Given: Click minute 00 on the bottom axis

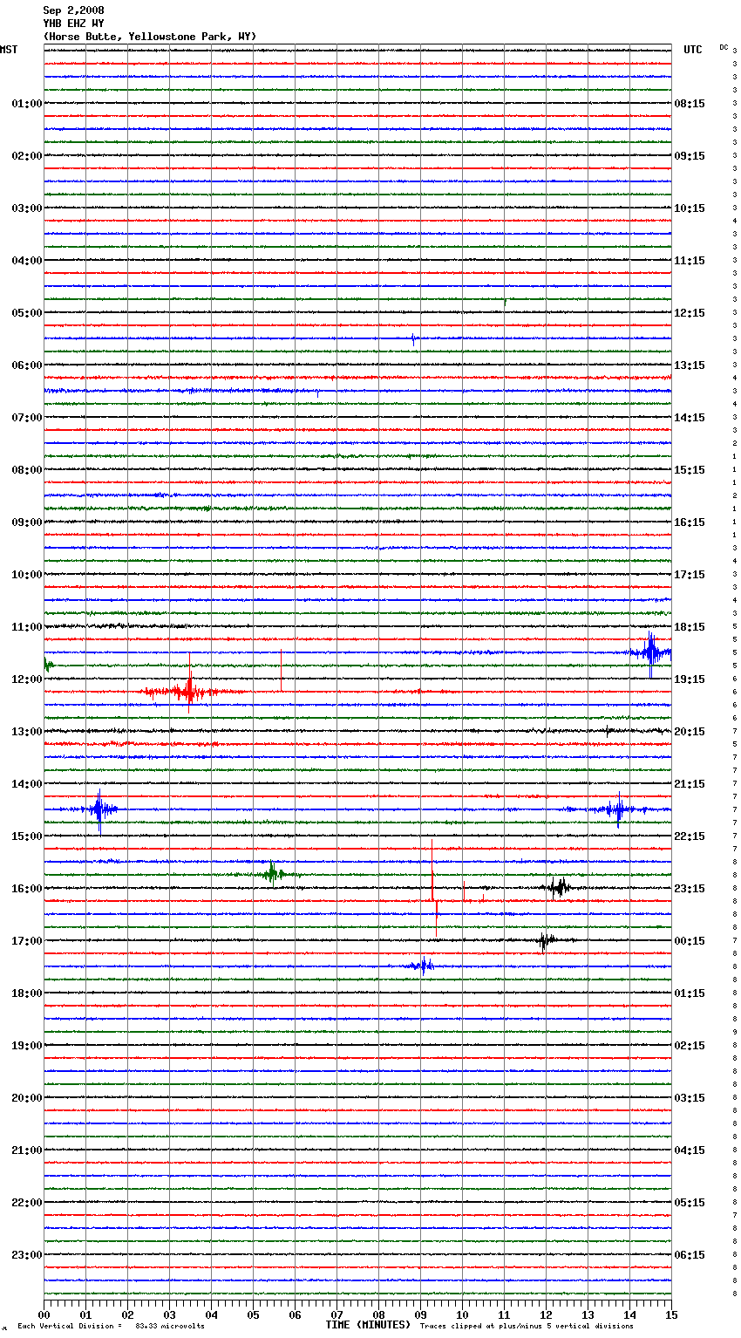Looking at the screenshot, I should [44, 1314].
